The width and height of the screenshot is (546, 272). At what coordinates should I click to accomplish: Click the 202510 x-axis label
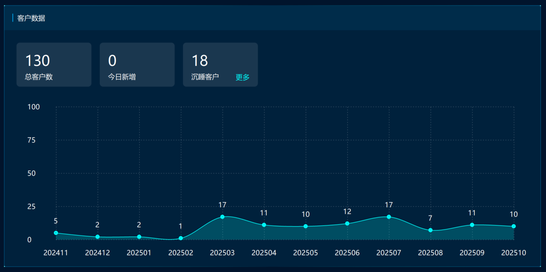[x=514, y=253]
